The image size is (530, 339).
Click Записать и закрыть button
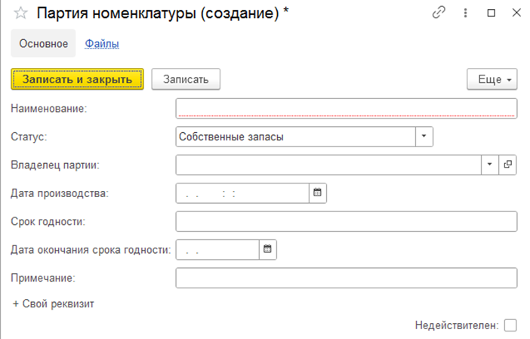[x=78, y=79]
